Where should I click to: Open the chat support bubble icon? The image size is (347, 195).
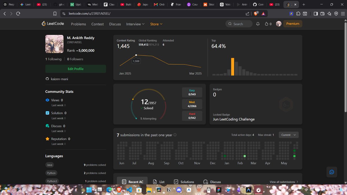[x=332, y=172]
